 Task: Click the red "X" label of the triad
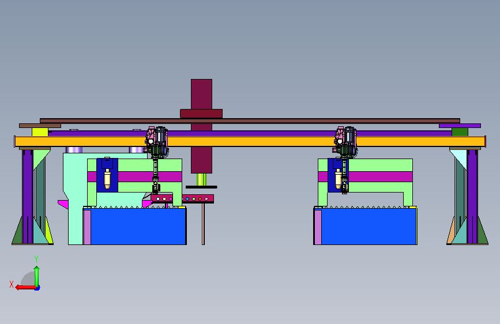tap(12, 284)
